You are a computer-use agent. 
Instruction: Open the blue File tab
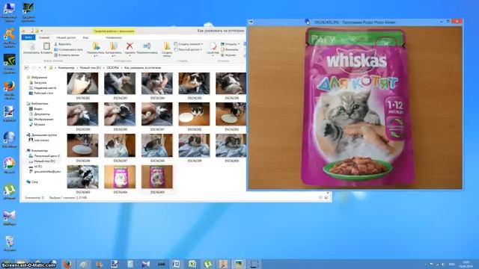click(x=28, y=37)
